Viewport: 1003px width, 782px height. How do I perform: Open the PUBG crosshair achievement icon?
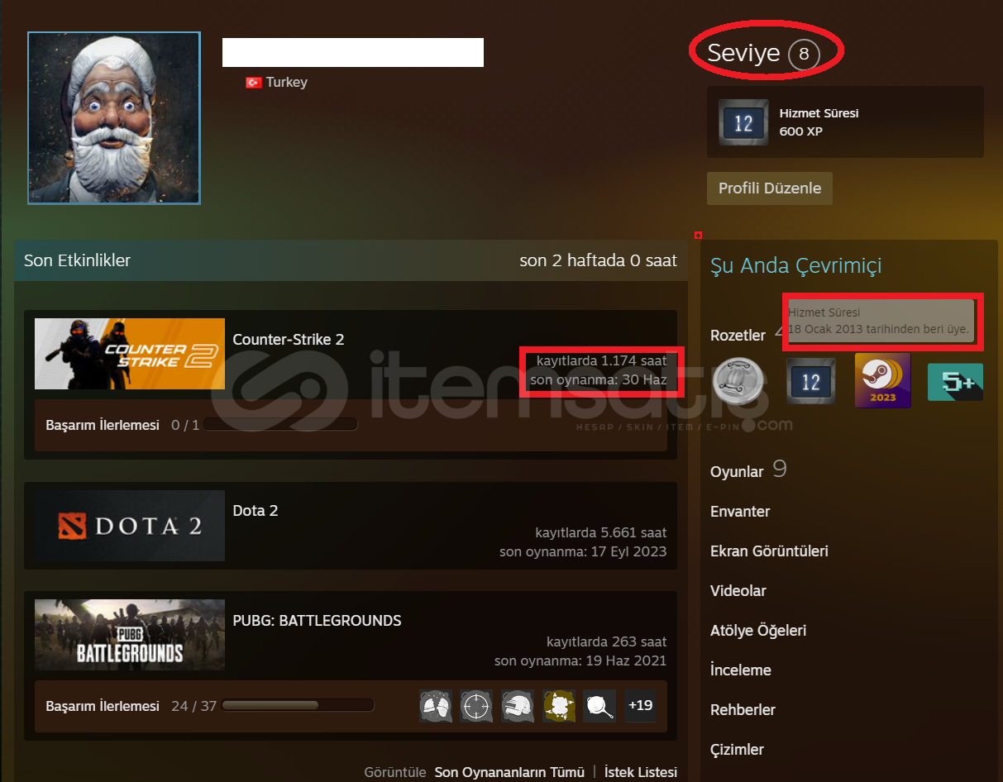click(476, 706)
